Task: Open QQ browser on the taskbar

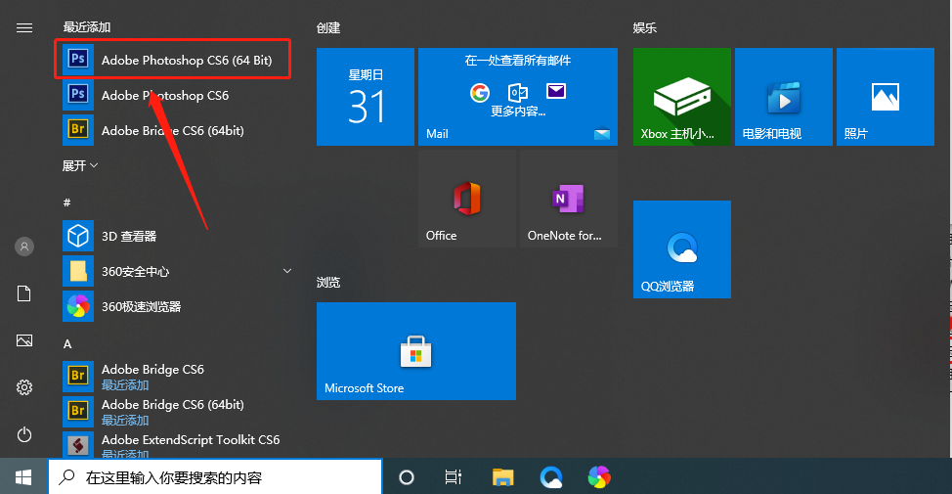Action: (551, 477)
